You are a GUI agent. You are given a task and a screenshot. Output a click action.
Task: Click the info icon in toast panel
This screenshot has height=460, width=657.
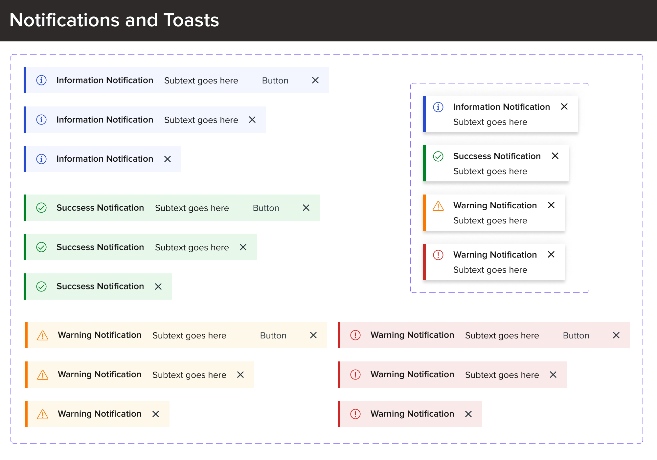438,105
